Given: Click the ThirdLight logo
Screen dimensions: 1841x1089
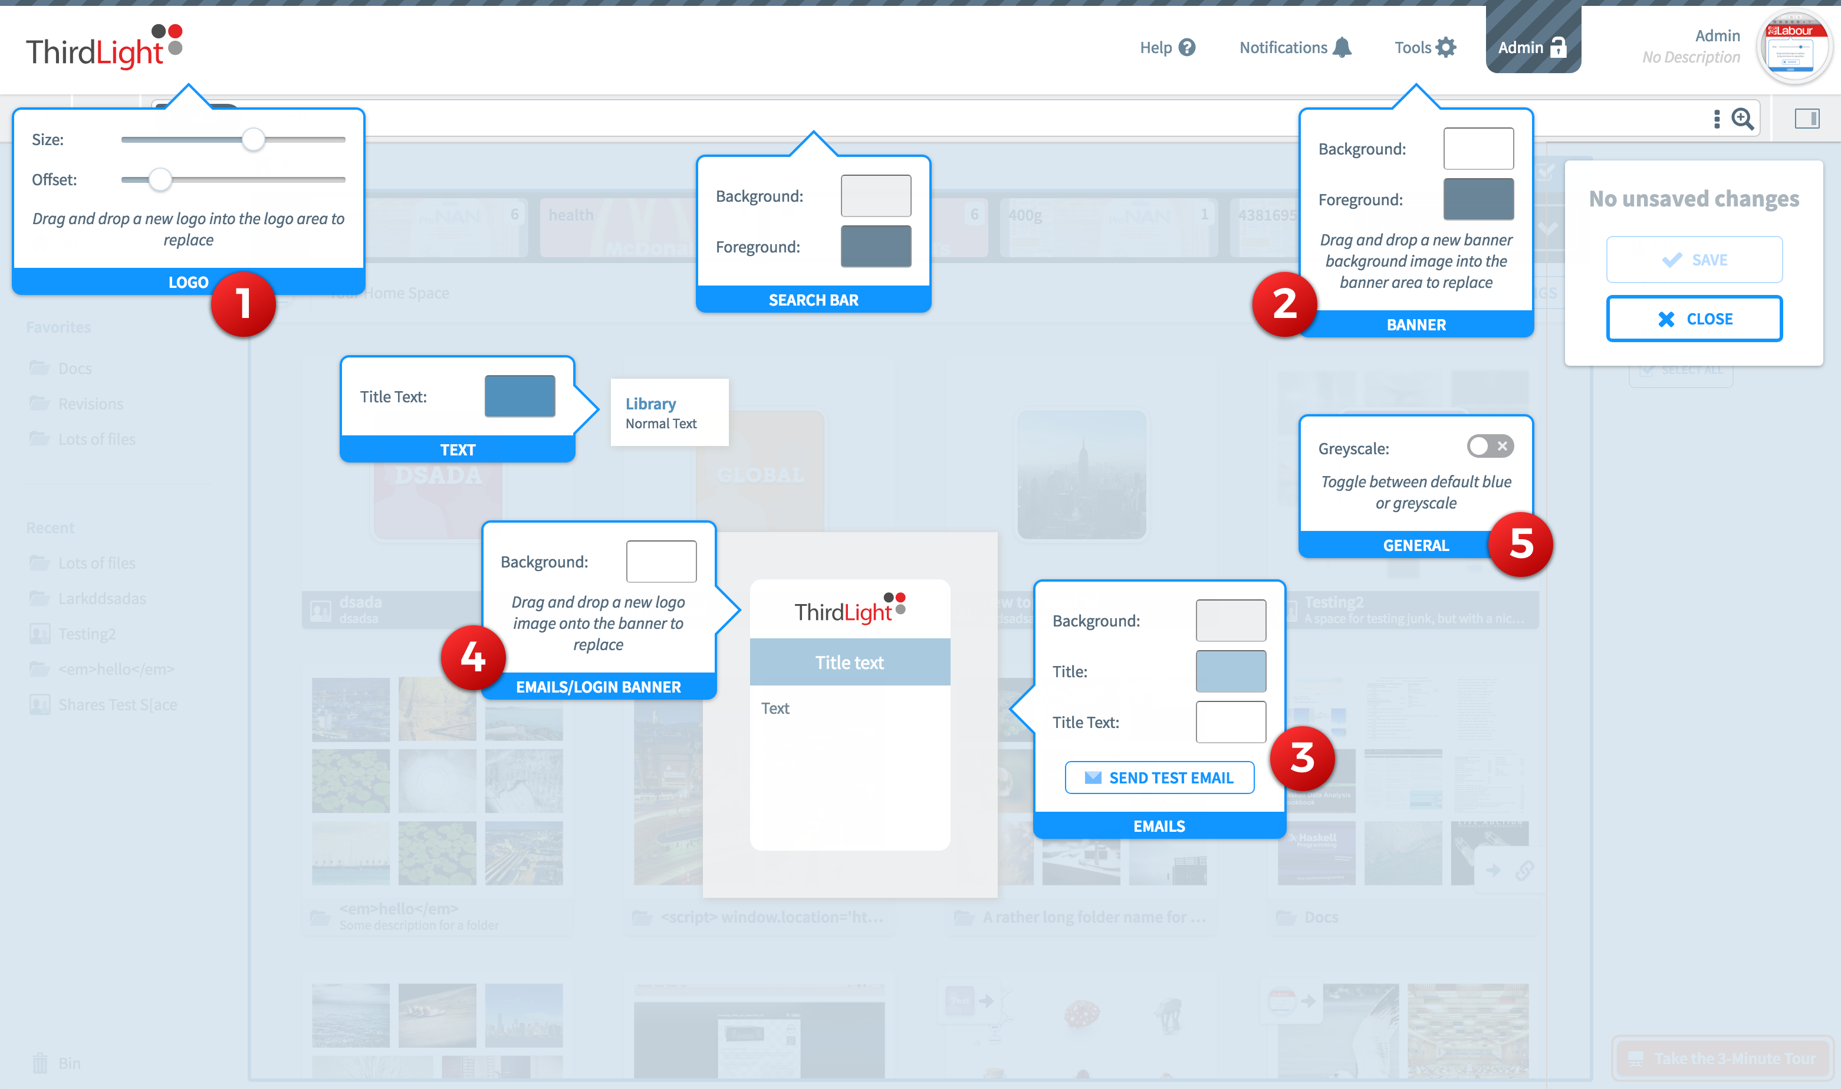Looking at the screenshot, I should (x=103, y=47).
